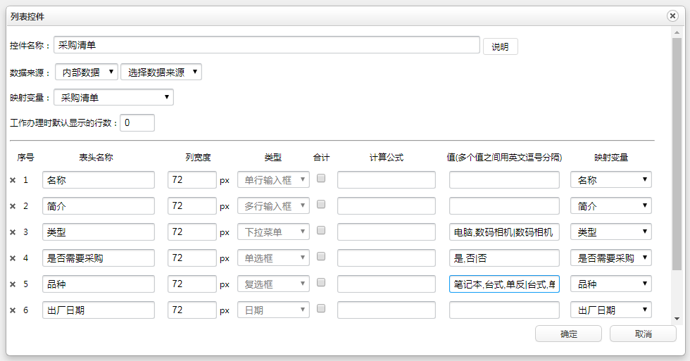This screenshot has width=690, height=361.
Task: Open the 映射变量 采购清单 dropdown
Action: (113, 97)
